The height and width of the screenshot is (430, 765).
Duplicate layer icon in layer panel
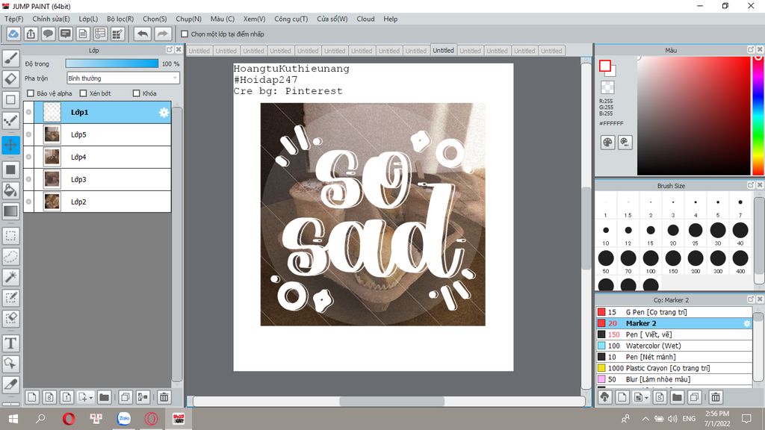[125, 397]
